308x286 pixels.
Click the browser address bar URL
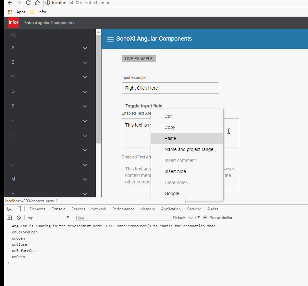(81, 3)
